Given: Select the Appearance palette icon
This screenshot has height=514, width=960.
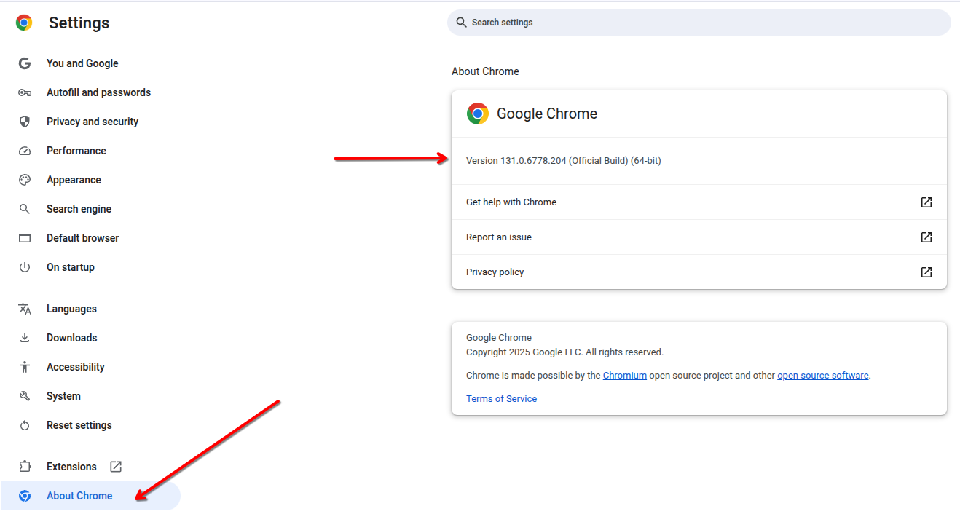Looking at the screenshot, I should (24, 180).
